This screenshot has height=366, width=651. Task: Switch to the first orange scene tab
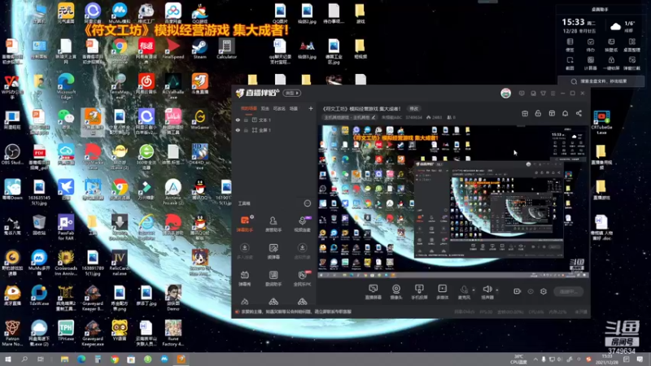click(249, 109)
